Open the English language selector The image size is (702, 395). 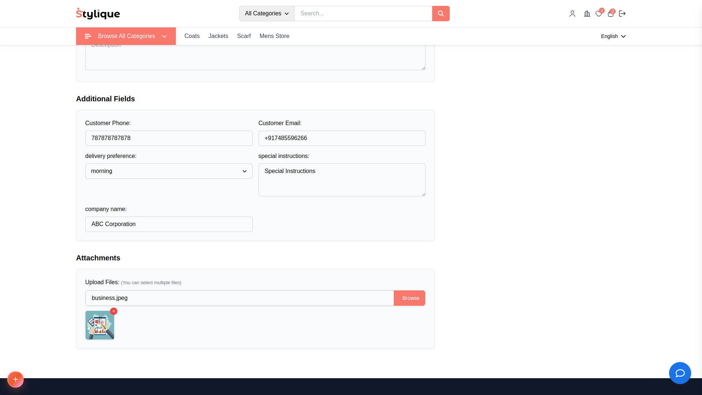[x=613, y=36]
